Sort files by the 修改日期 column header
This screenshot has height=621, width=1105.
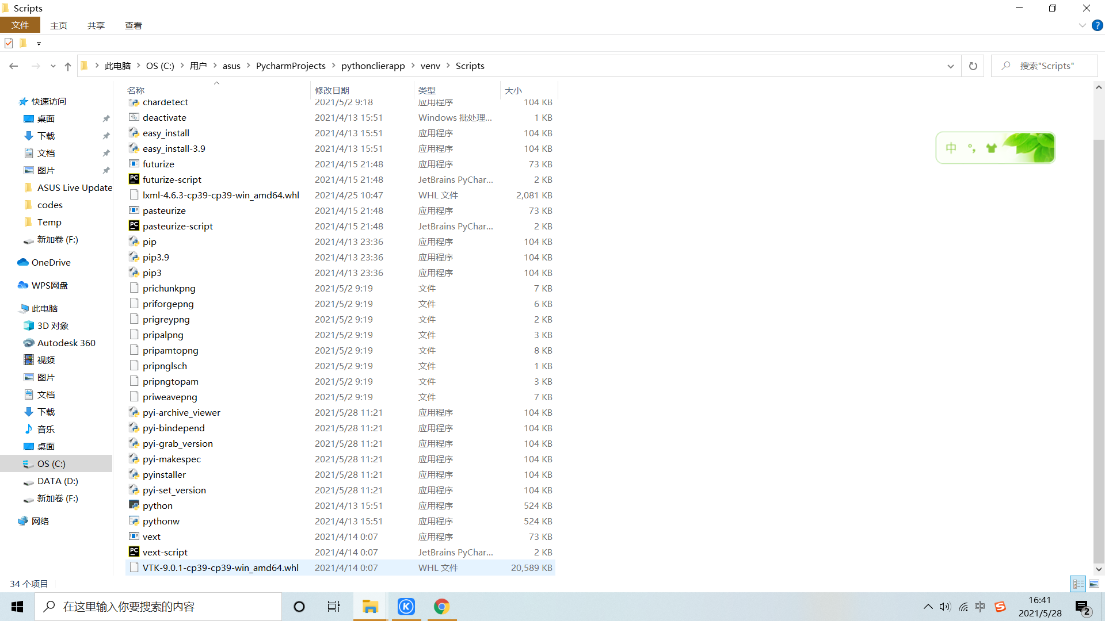pyautogui.click(x=332, y=90)
